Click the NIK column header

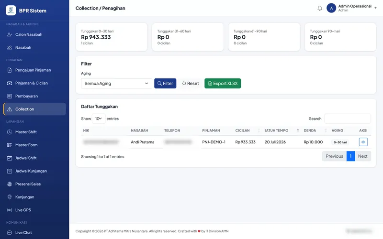[105, 130]
